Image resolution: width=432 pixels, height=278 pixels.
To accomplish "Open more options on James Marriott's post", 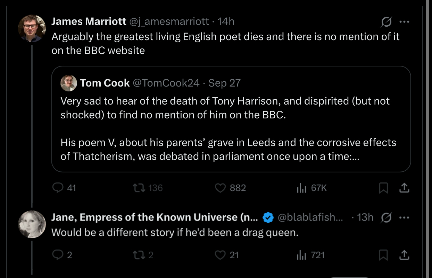I will tap(404, 22).
